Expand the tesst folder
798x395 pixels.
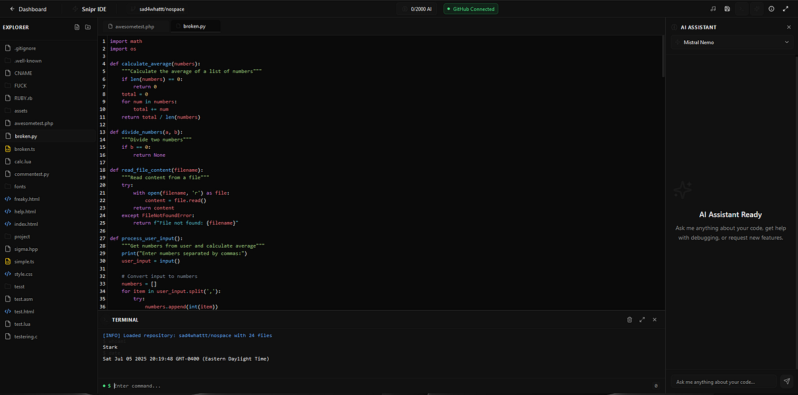tap(49, 286)
